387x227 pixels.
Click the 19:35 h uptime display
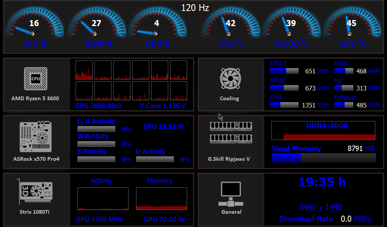[x=322, y=182]
